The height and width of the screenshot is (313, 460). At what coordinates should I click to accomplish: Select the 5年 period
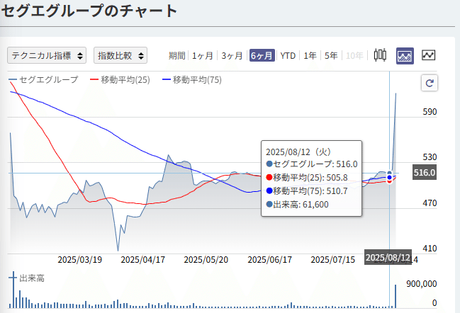[331, 56]
